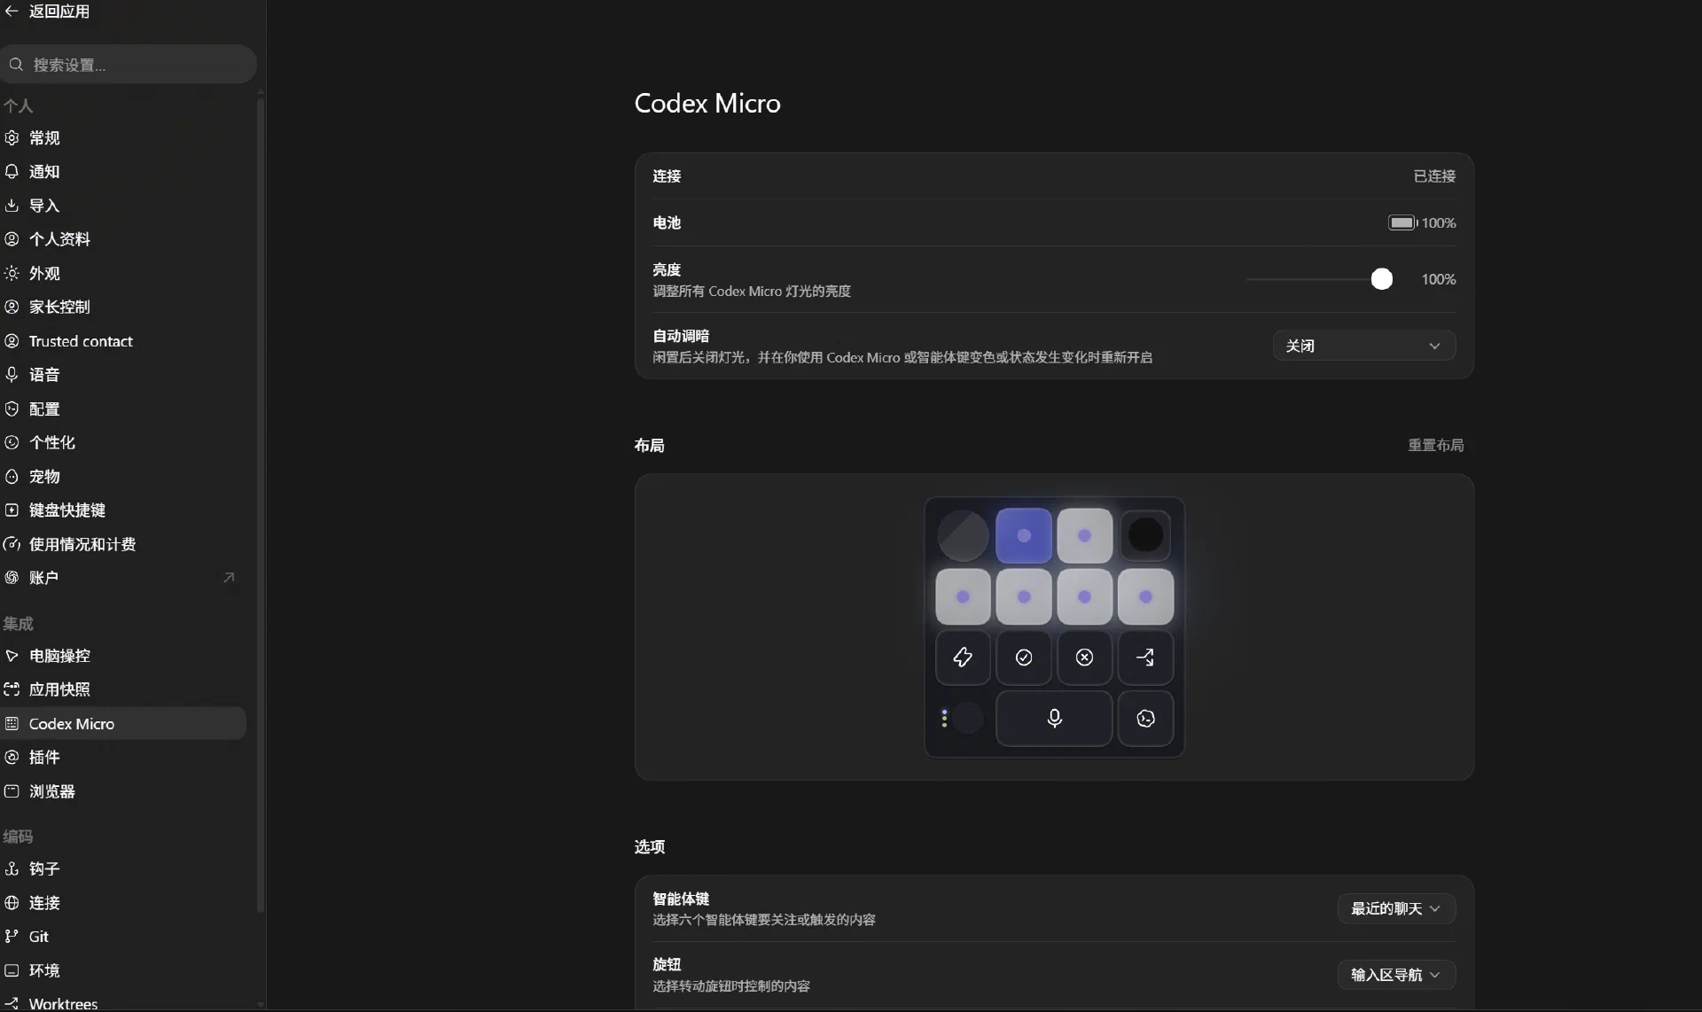Click the checkmark approve key
This screenshot has height=1012, width=1702.
[1024, 658]
